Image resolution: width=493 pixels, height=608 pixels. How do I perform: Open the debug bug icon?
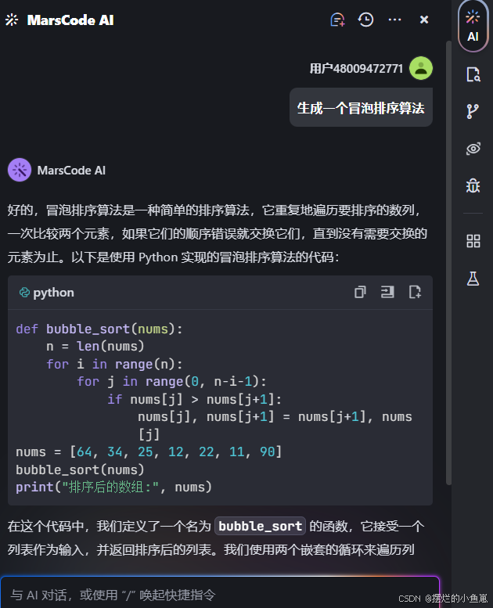pyautogui.click(x=473, y=185)
